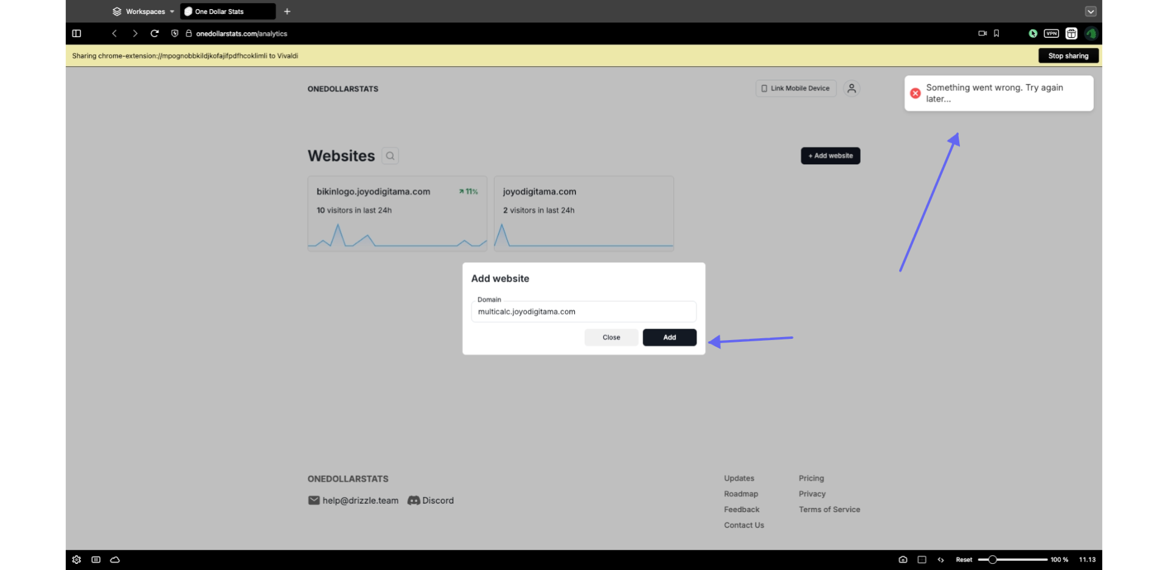Screen dimensions: 1168x570
Task: Reload the page with the refresh icon
Action: tap(155, 33)
